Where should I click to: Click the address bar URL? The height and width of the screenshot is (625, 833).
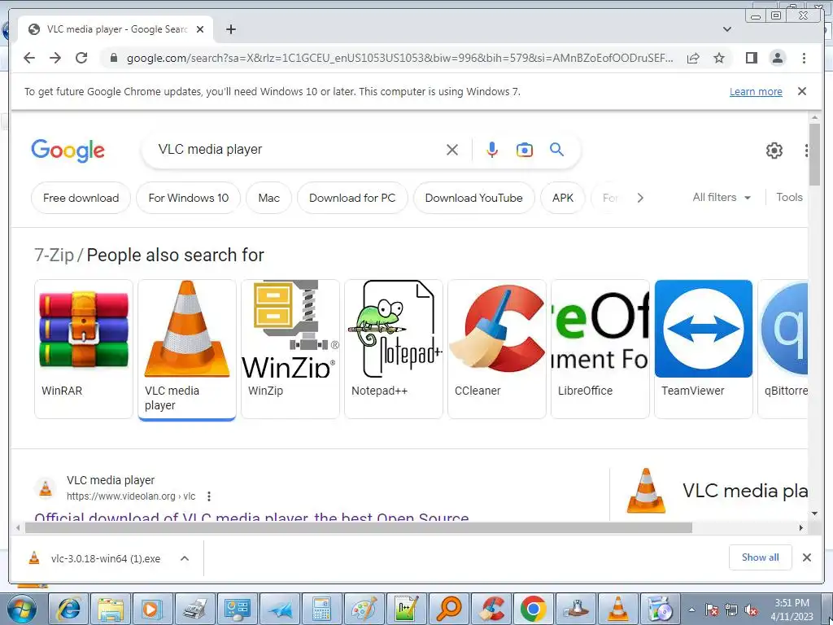pyautogui.click(x=400, y=58)
